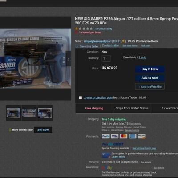The width and height of the screenshot is (178, 178).
Task: Click the Add to cart button
Action: pyautogui.click(x=150, y=78)
